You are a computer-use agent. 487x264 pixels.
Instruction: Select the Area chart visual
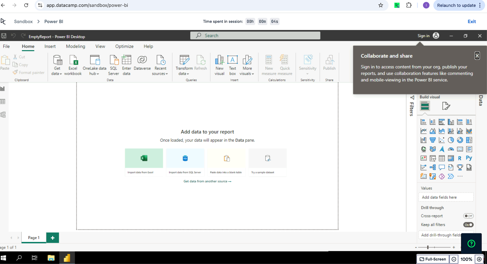[x=433, y=131]
